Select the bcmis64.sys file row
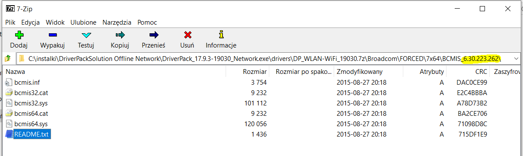523x156 pixels. tap(259, 124)
